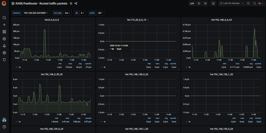
Task: Open the cntr_type dropdown showing hw
Action: [68, 13]
